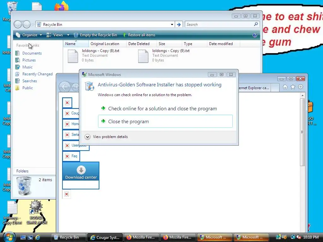The image size is (323, 242).
Task: Expand View problem details
Action: 106,137
